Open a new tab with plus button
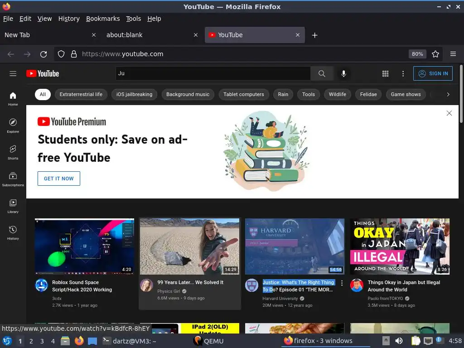This screenshot has height=348, width=464. coord(314,35)
